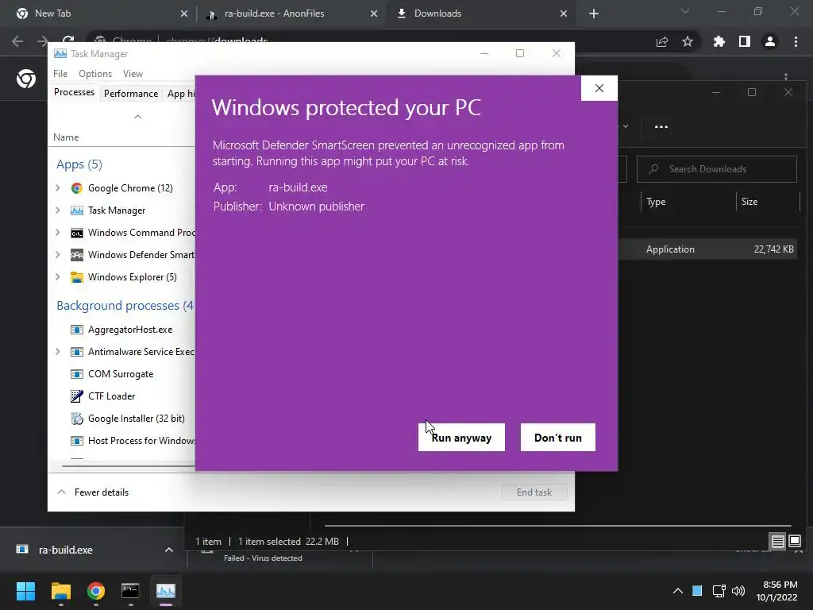The height and width of the screenshot is (610, 813).
Task: Select Background processes group header
Action: click(125, 306)
